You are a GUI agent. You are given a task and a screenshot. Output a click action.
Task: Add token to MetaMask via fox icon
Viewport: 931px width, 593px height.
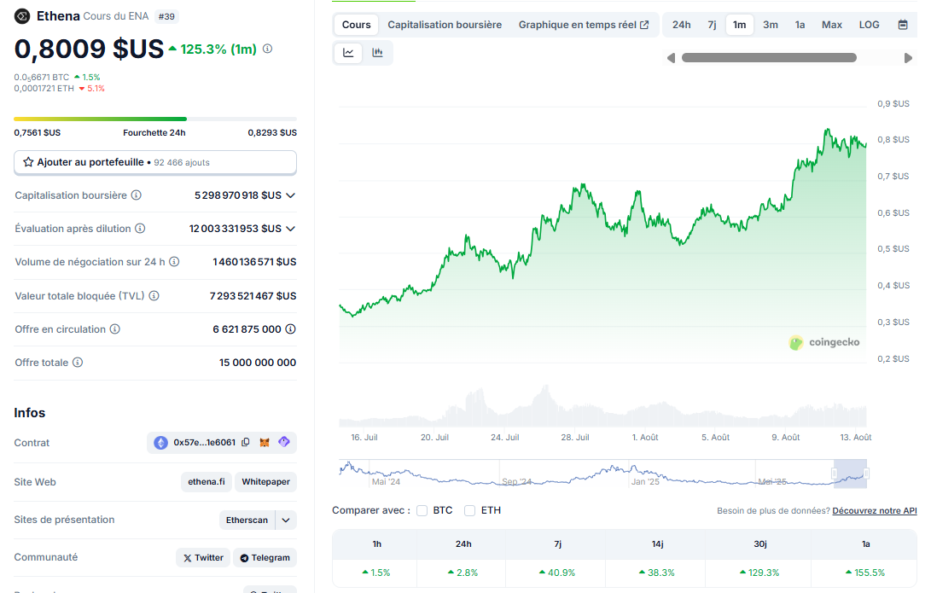265,442
